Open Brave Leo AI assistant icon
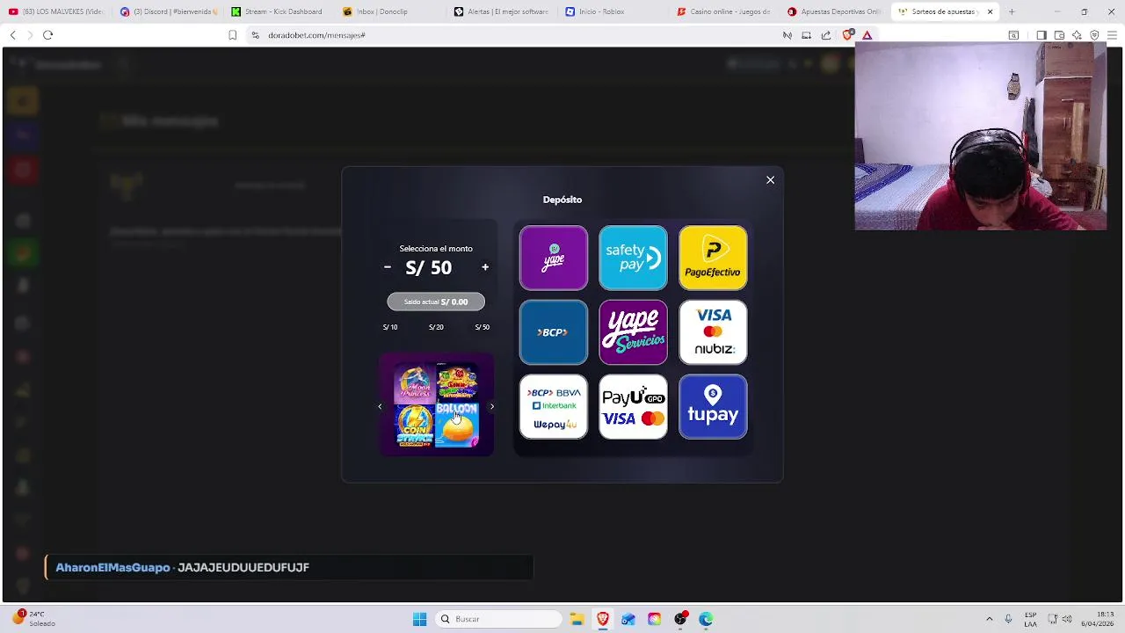1125x633 pixels. click(x=1077, y=35)
